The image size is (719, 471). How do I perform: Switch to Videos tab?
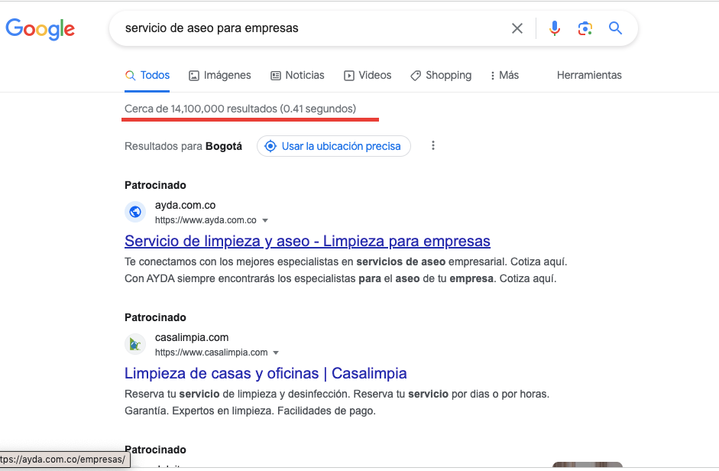(368, 75)
